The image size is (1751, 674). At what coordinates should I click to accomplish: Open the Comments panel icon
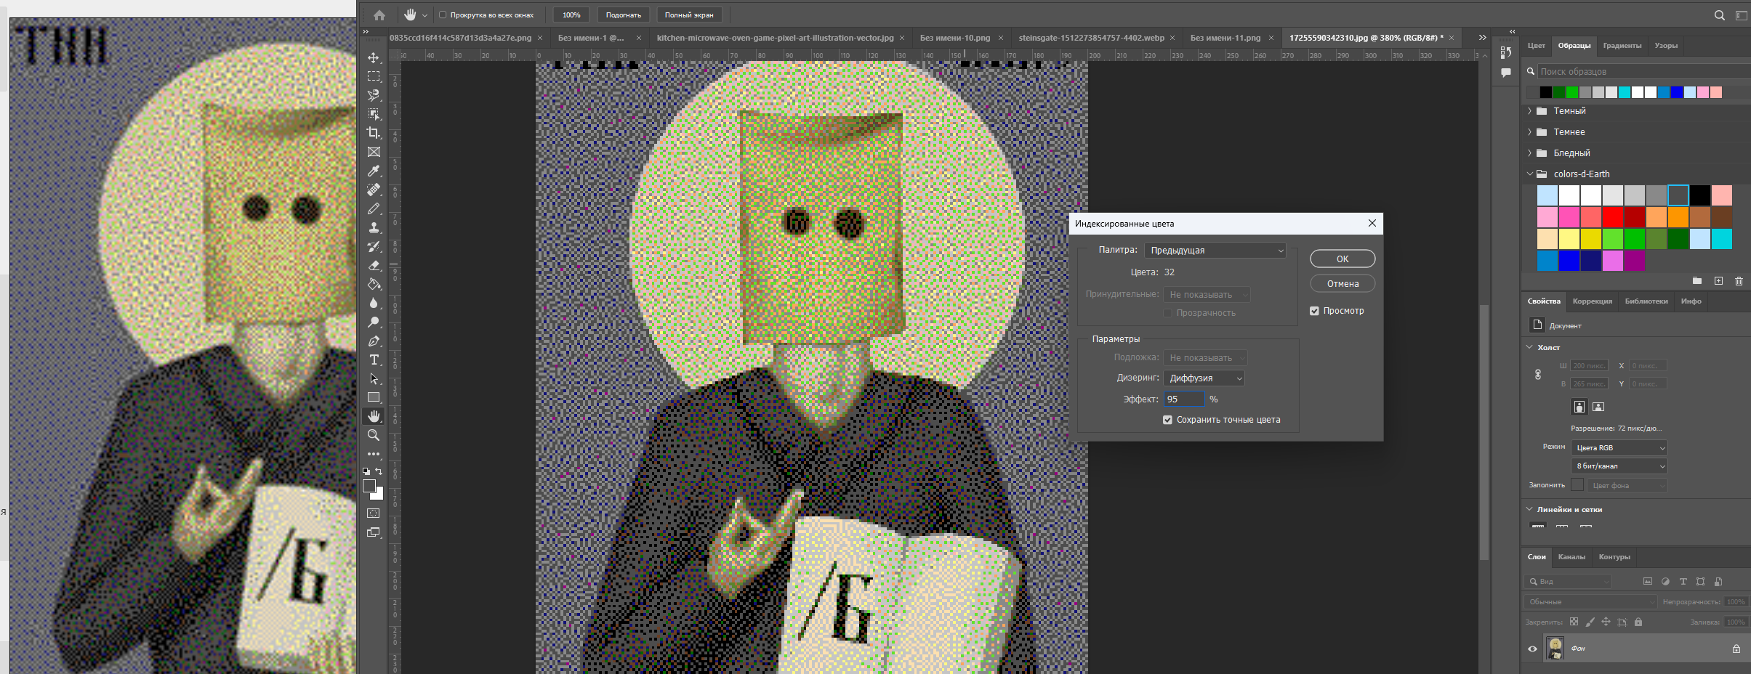[x=1505, y=73]
